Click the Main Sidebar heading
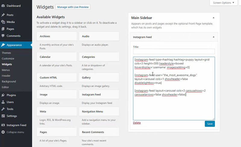The image size is (241, 147). [142, 18]
